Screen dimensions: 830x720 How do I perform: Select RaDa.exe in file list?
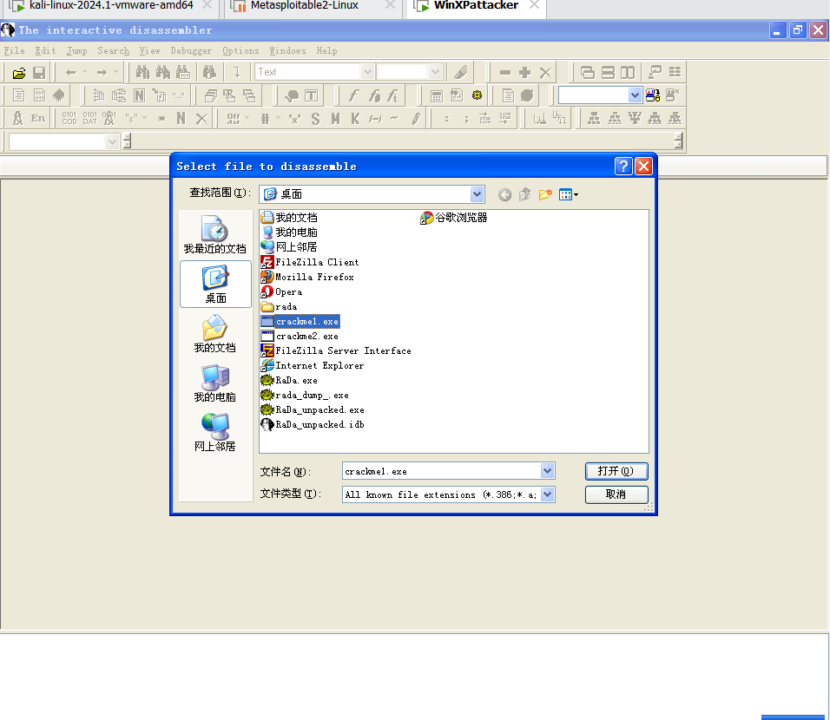tap(290, 380)
